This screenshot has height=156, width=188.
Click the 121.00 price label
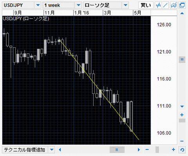click(164, 52)
